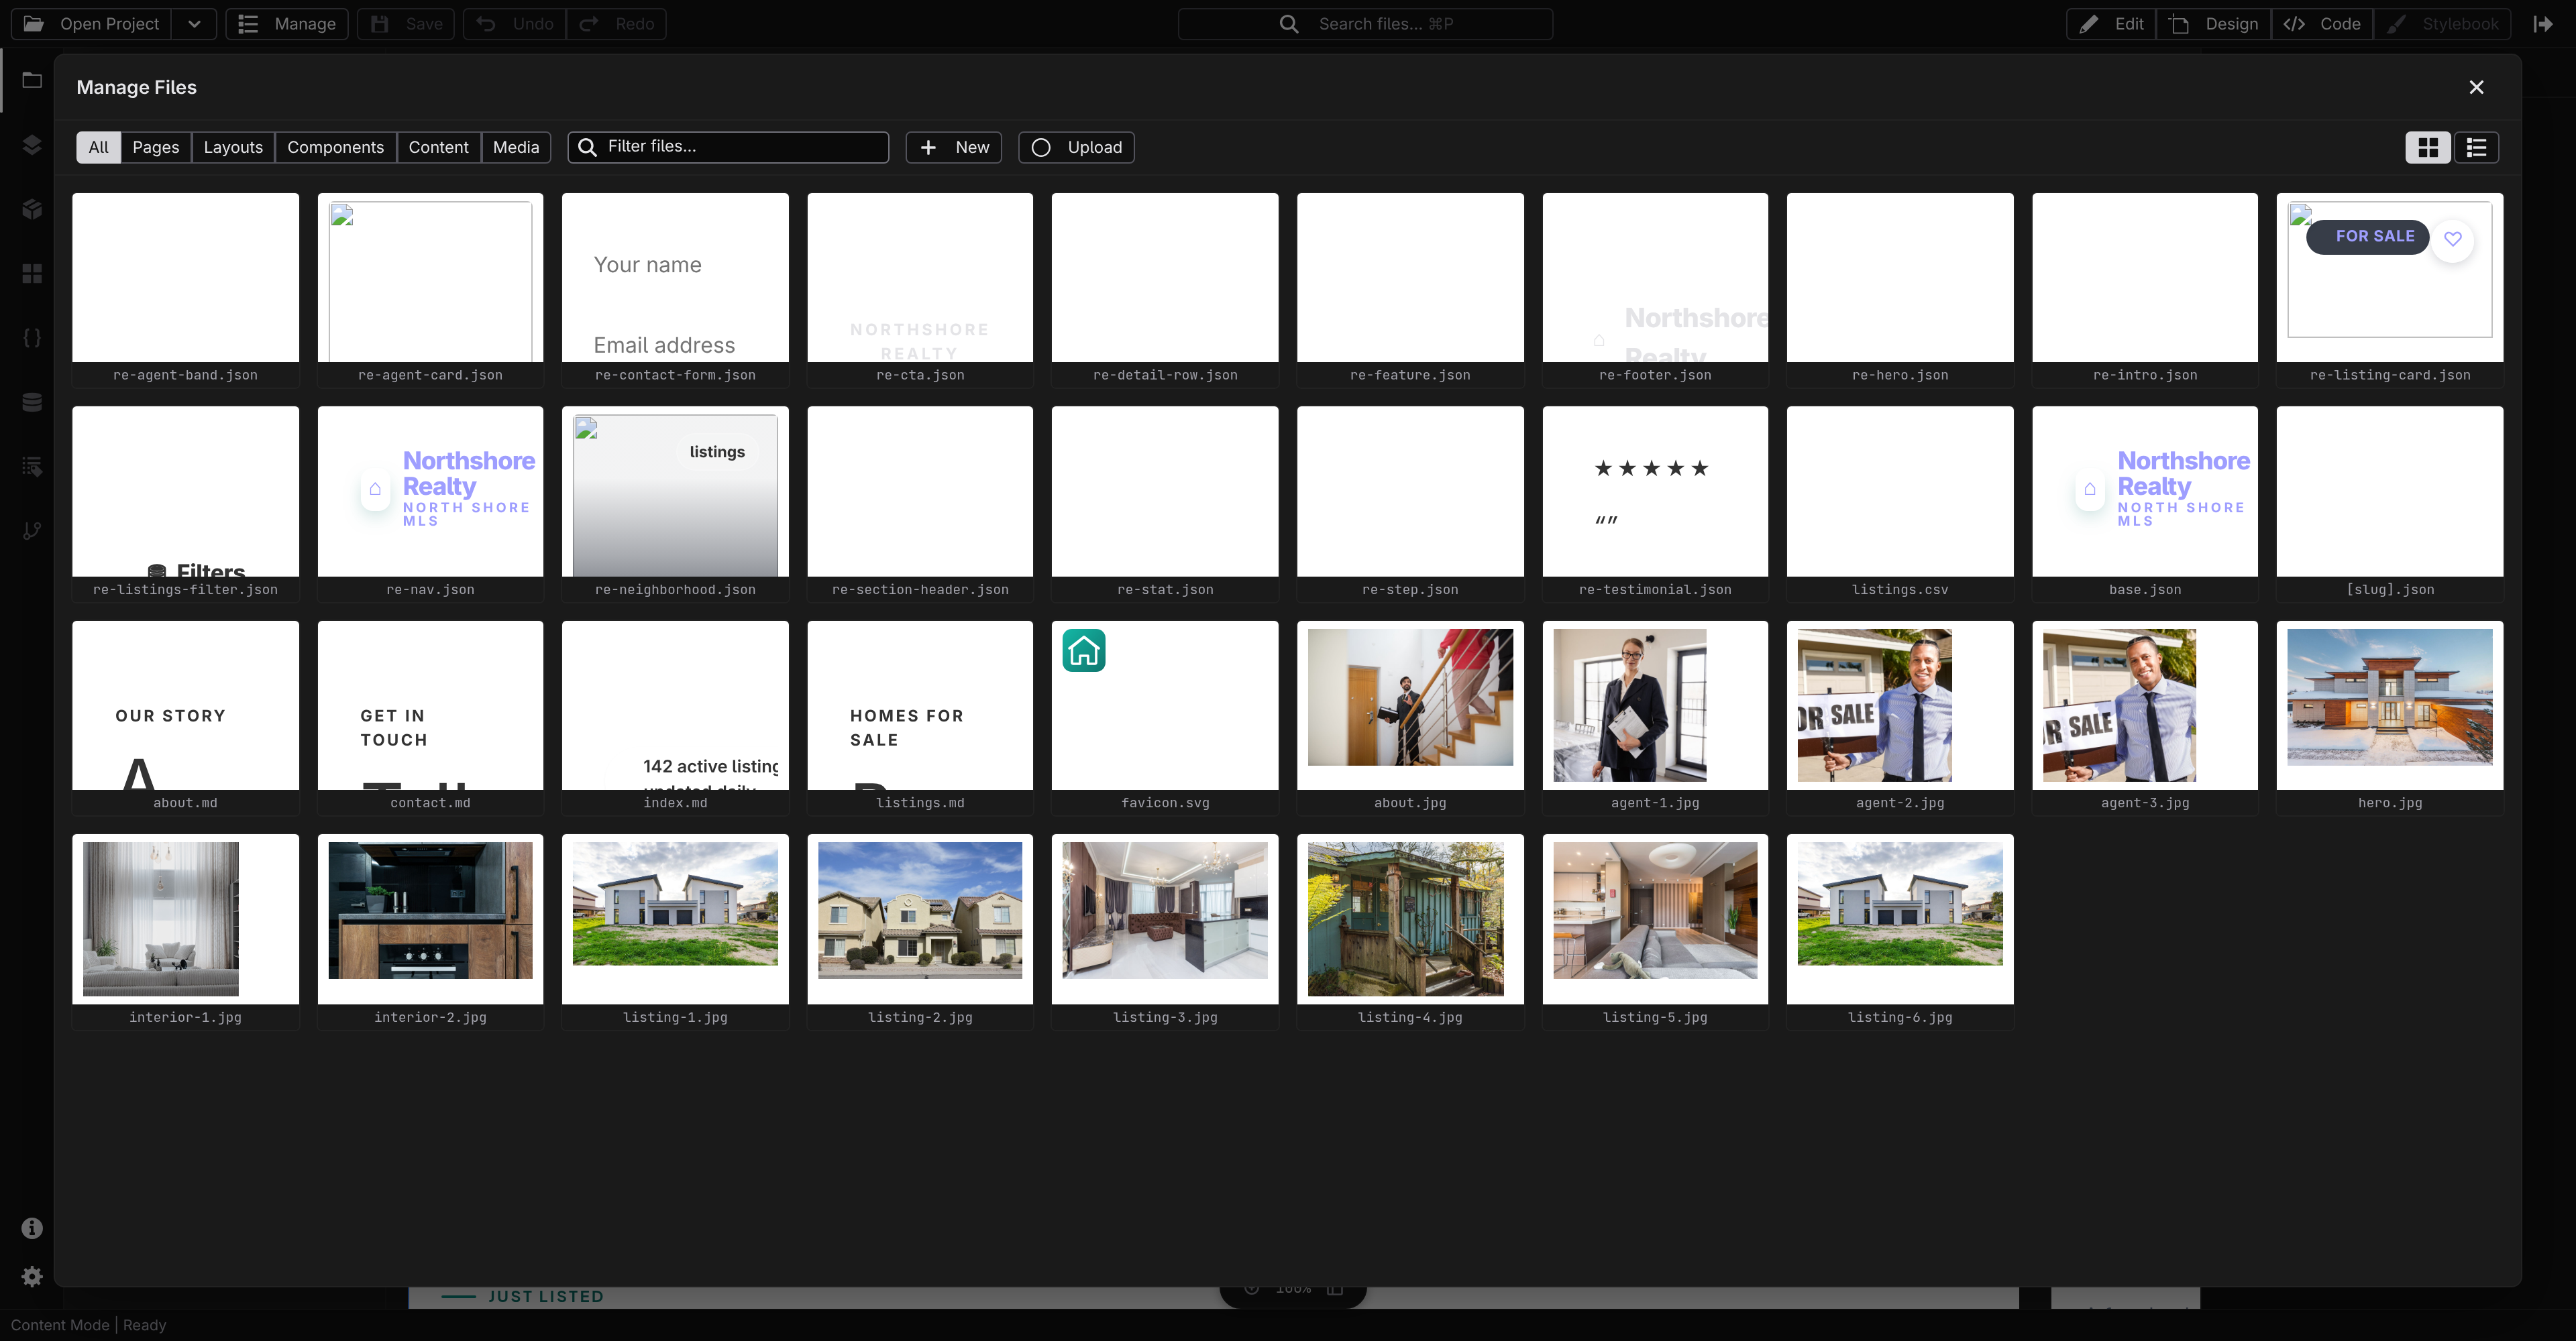Open re-testimonial.json thumbnail

[1655, 491]
